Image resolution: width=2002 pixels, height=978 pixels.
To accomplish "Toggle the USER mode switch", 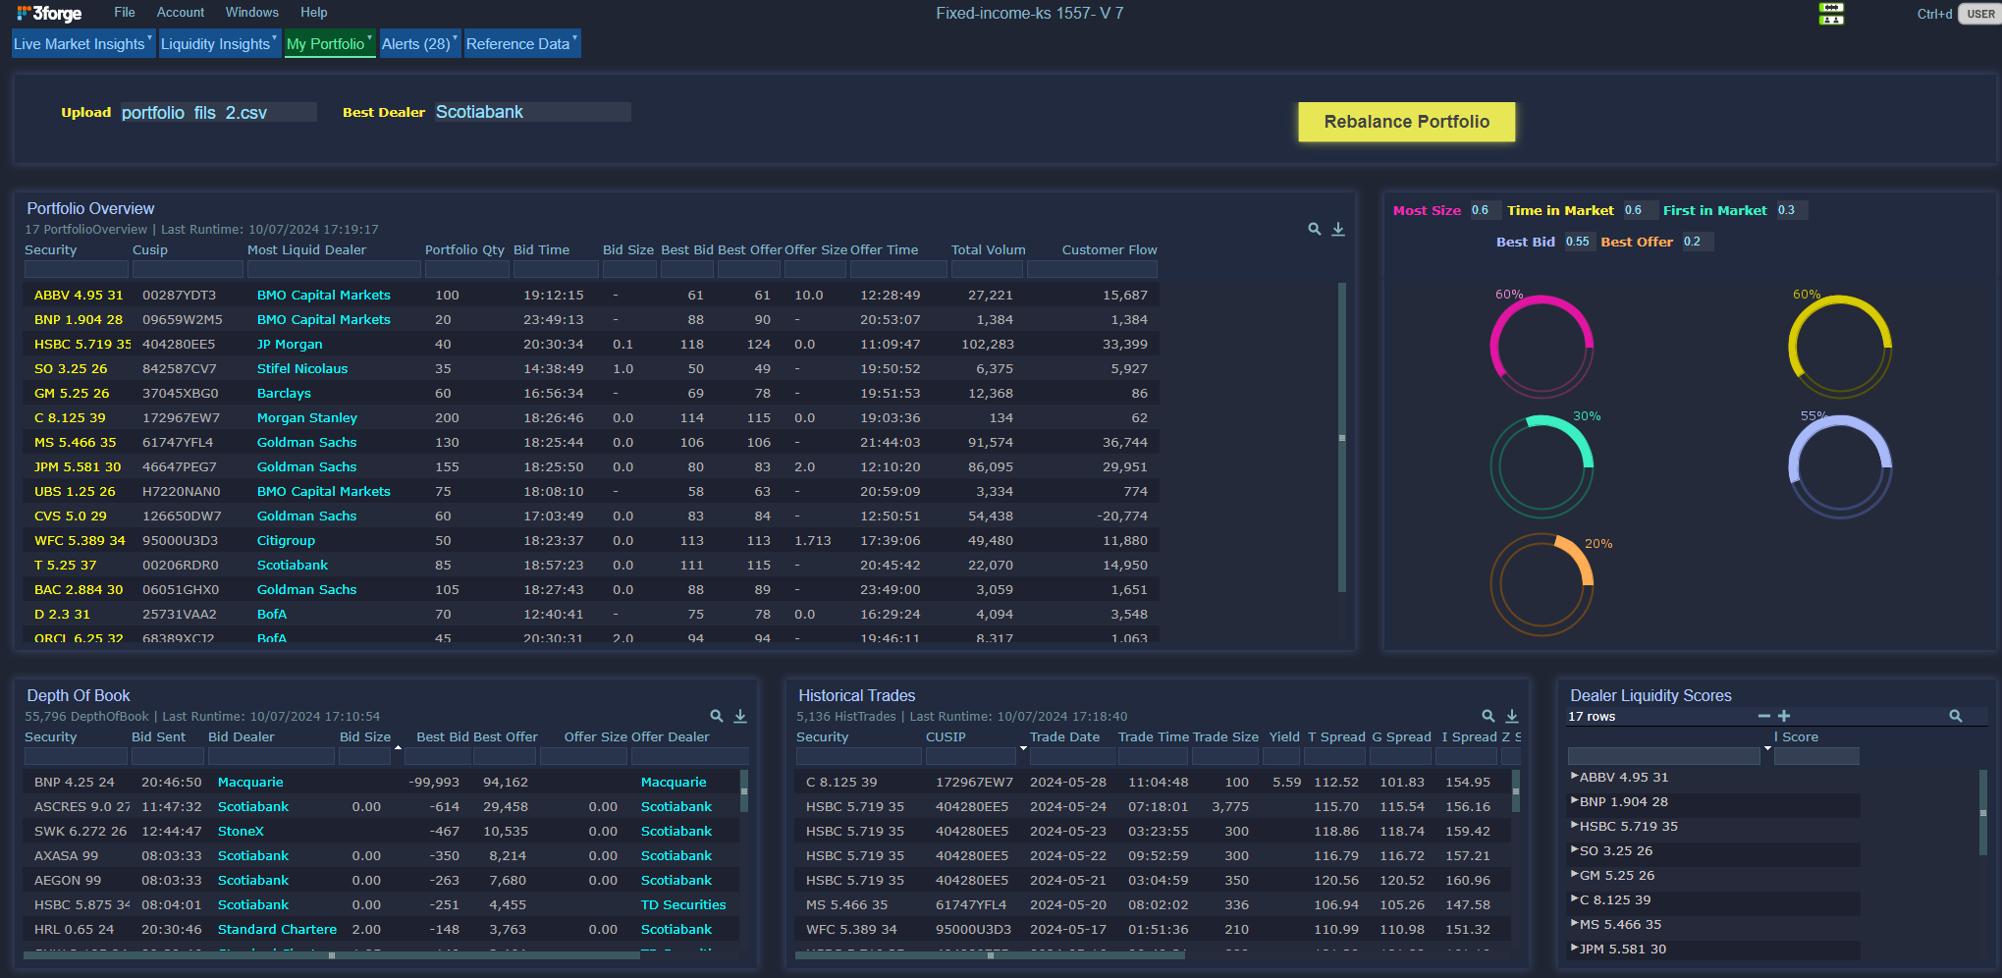I will [1980, 14].
